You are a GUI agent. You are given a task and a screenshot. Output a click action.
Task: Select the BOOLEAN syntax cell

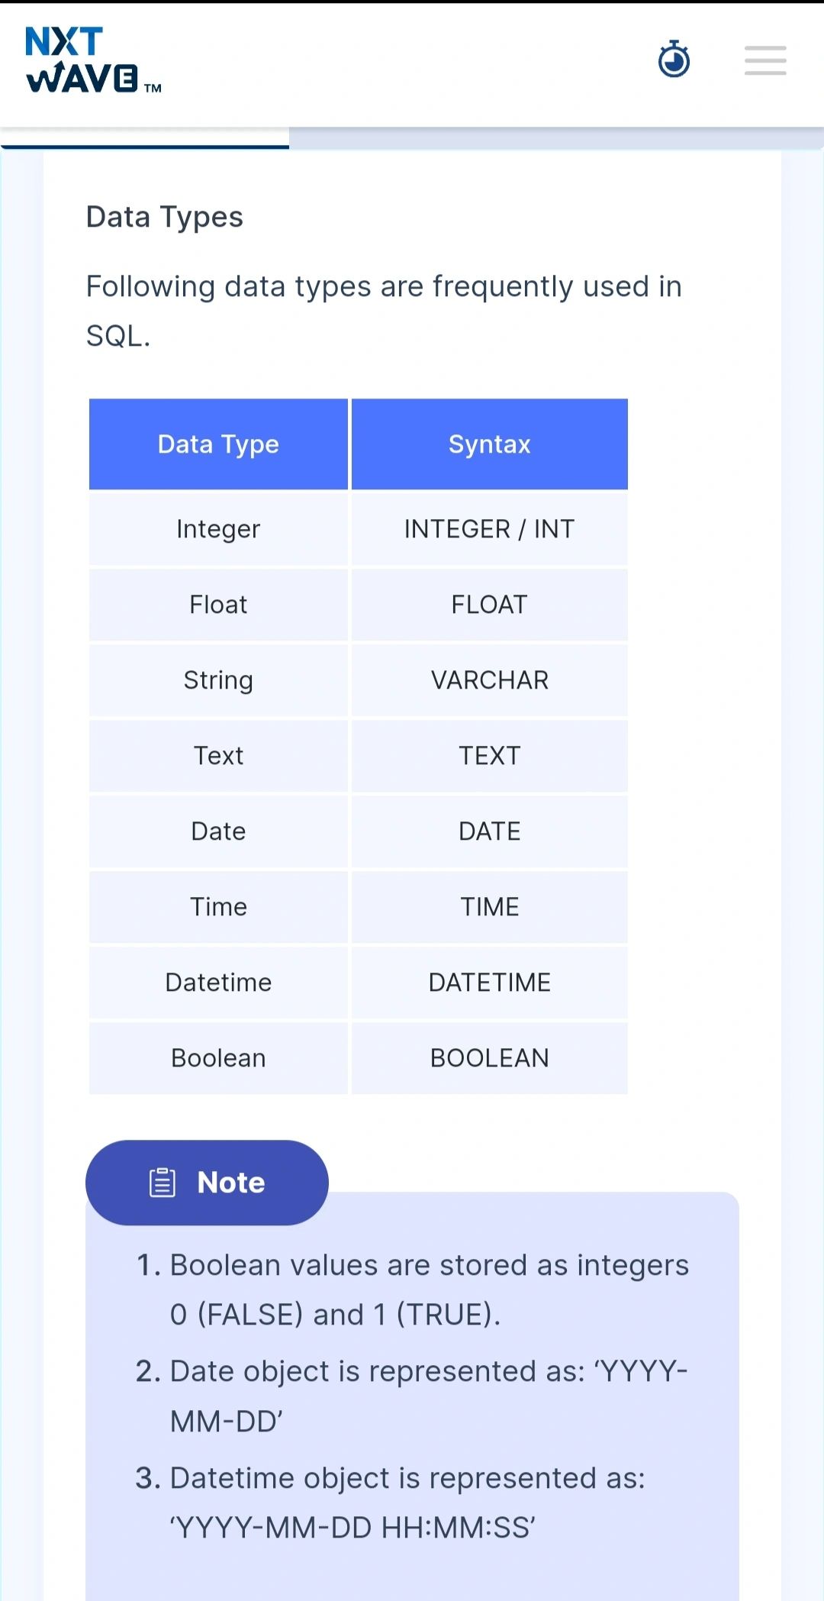click(x=489, y=1058)
